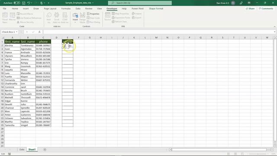
Task: Click Expansion Packs
Action: point(121,17)
